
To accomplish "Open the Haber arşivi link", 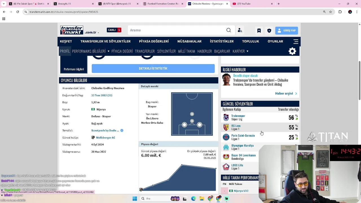I will point(286,93).
